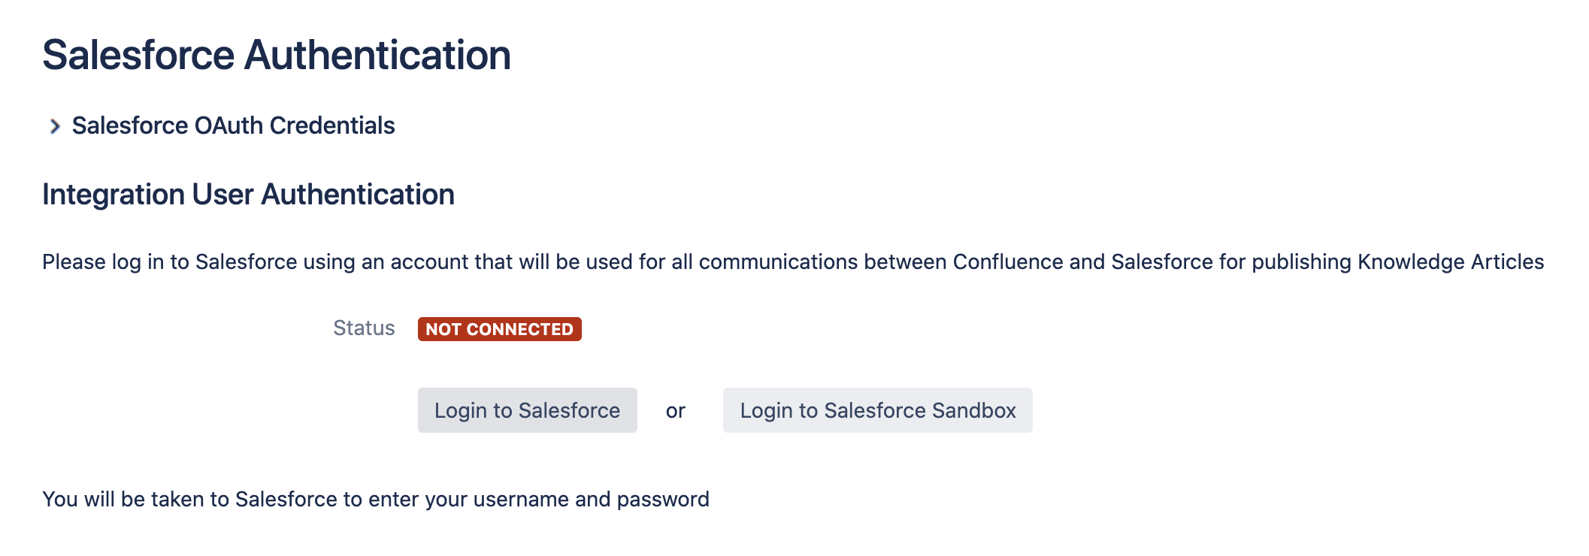Click the word 'communications' in the description
The width and height of the screenshot is (1589, 556).
778,261
